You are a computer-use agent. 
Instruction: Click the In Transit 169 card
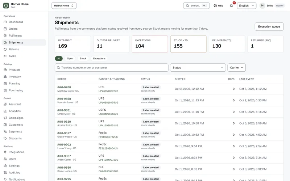point(73,44)
